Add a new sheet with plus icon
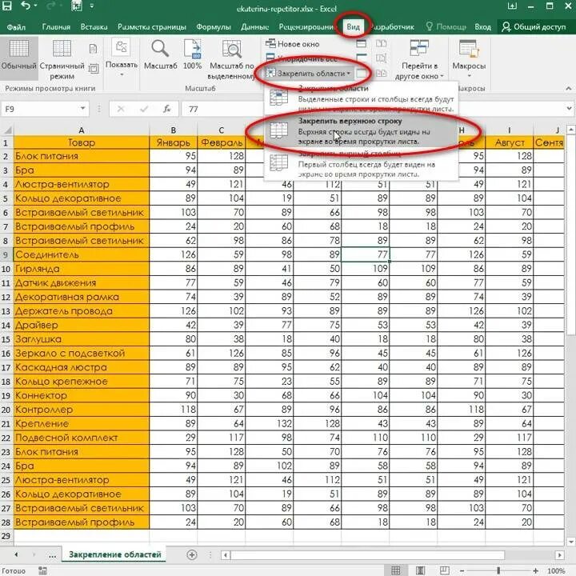The width and height of the screenshot is (576, 576). (x=192, y=554)
